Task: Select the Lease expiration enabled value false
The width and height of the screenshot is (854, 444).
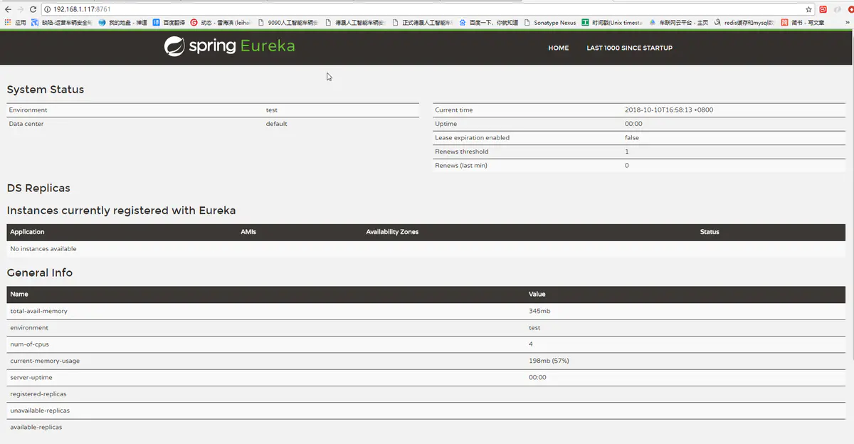Action: pos(632,138)
